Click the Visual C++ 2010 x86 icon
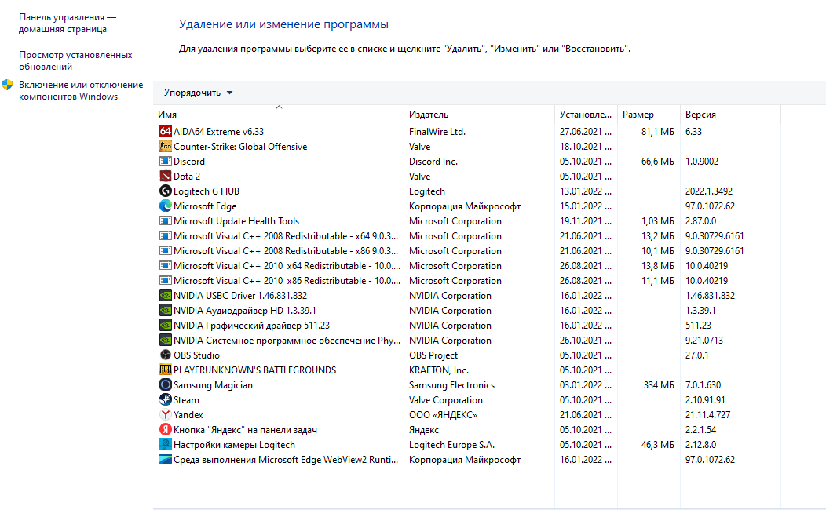The width and height of the screenshot is (826, 510). 166,280
